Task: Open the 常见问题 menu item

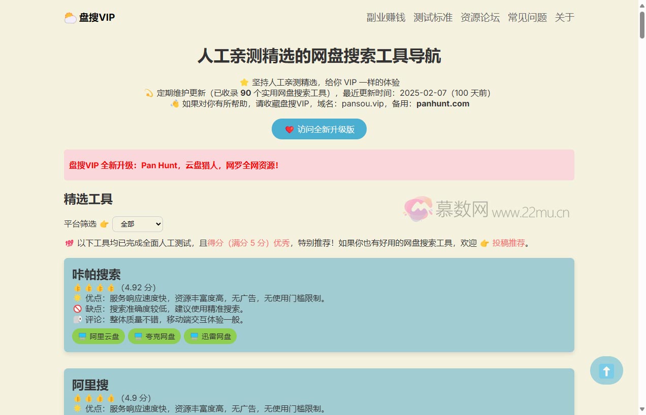Action: (527, 17)
